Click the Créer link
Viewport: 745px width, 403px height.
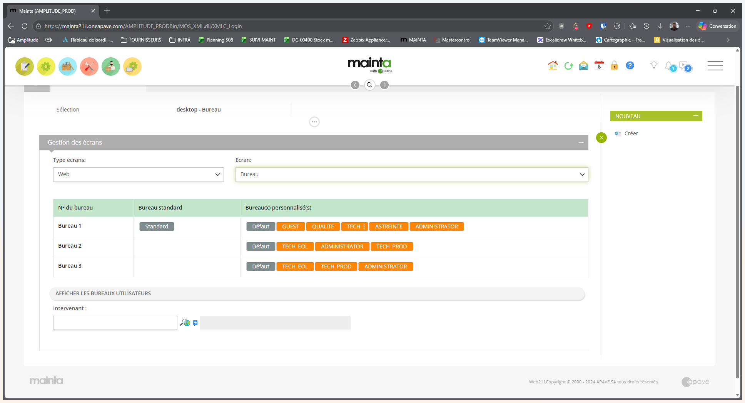point(631,133)
